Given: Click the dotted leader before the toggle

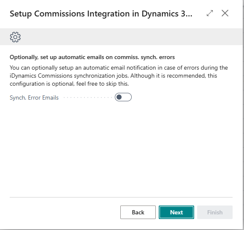Looking at the screenshot, I should [x=88, y=97].
